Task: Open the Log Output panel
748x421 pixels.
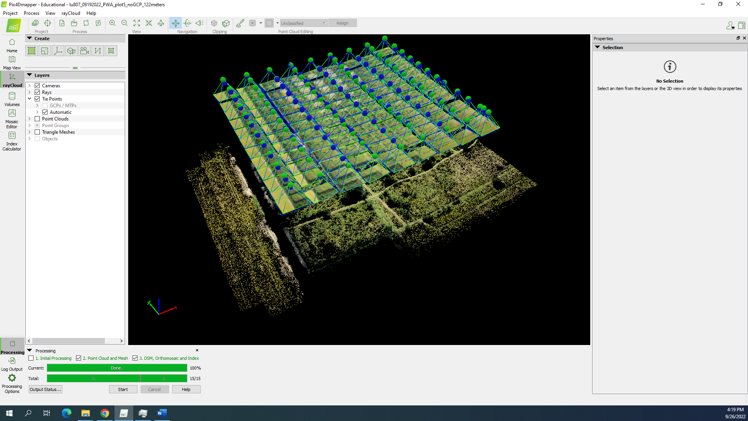Action: [12, 364]
